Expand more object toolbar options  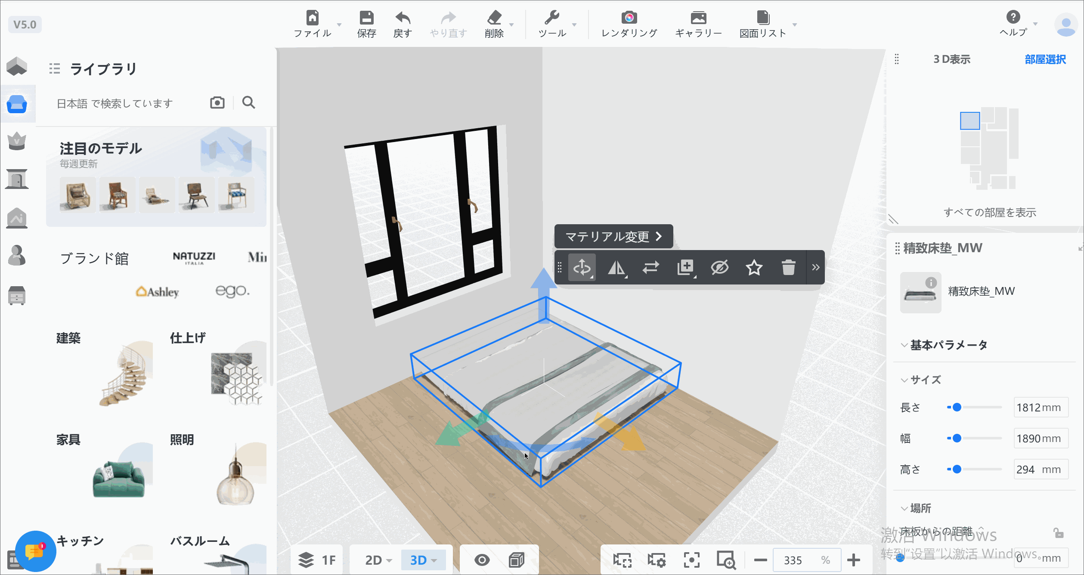point(816,267)
